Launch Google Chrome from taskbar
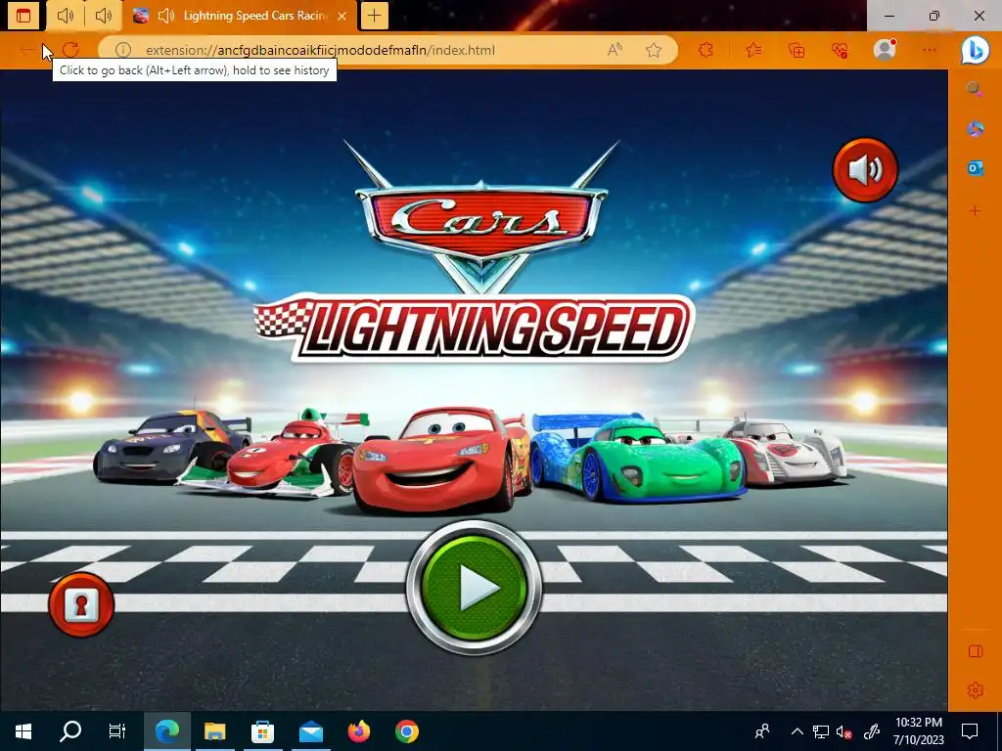Screen dimensions: 1002x751 pyautogui.click(x=406, y=731)
